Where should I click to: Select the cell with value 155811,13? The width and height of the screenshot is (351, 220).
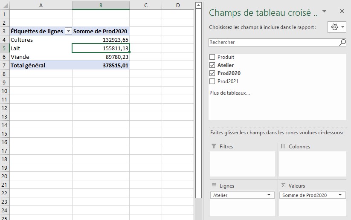coord(101,48)
